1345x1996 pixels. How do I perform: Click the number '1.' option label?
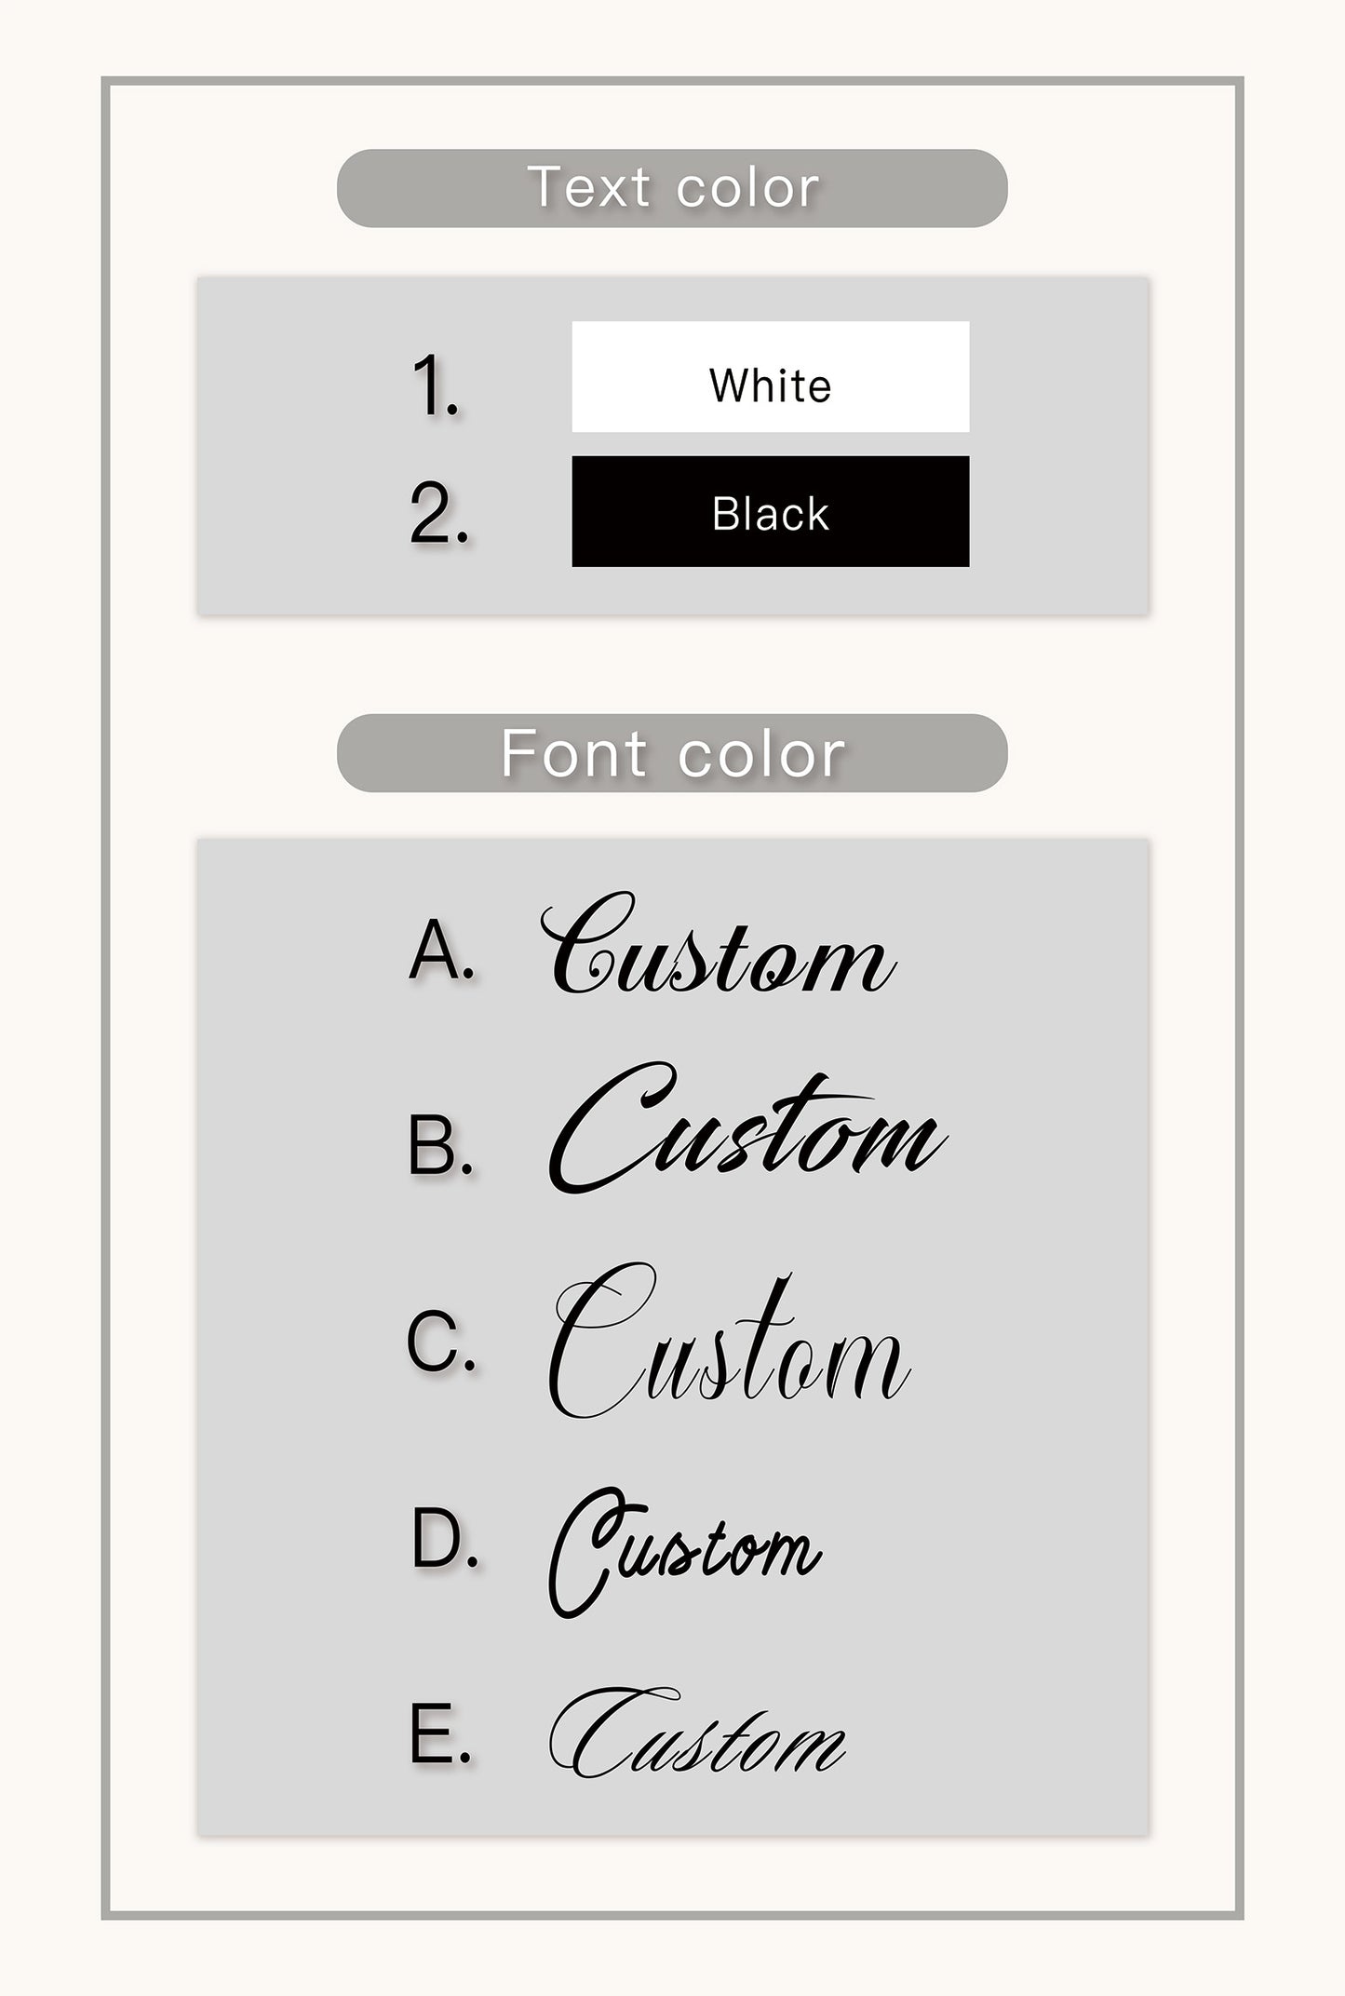(x=436, y=384)
